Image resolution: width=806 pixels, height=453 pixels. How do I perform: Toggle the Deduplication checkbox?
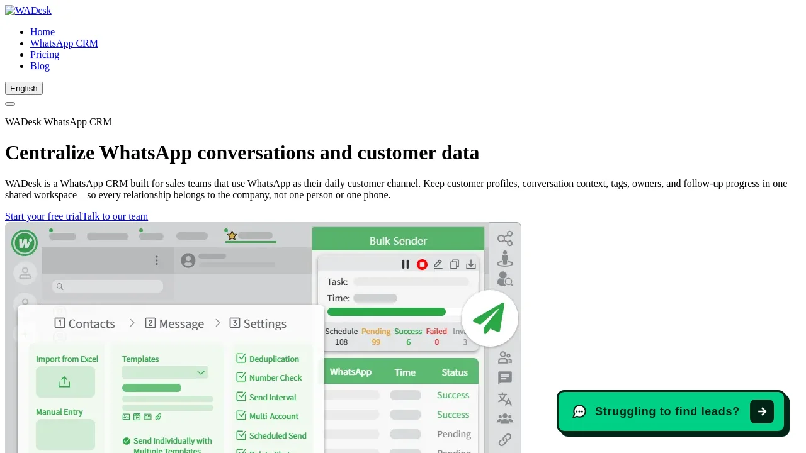(x=241, y=358)
